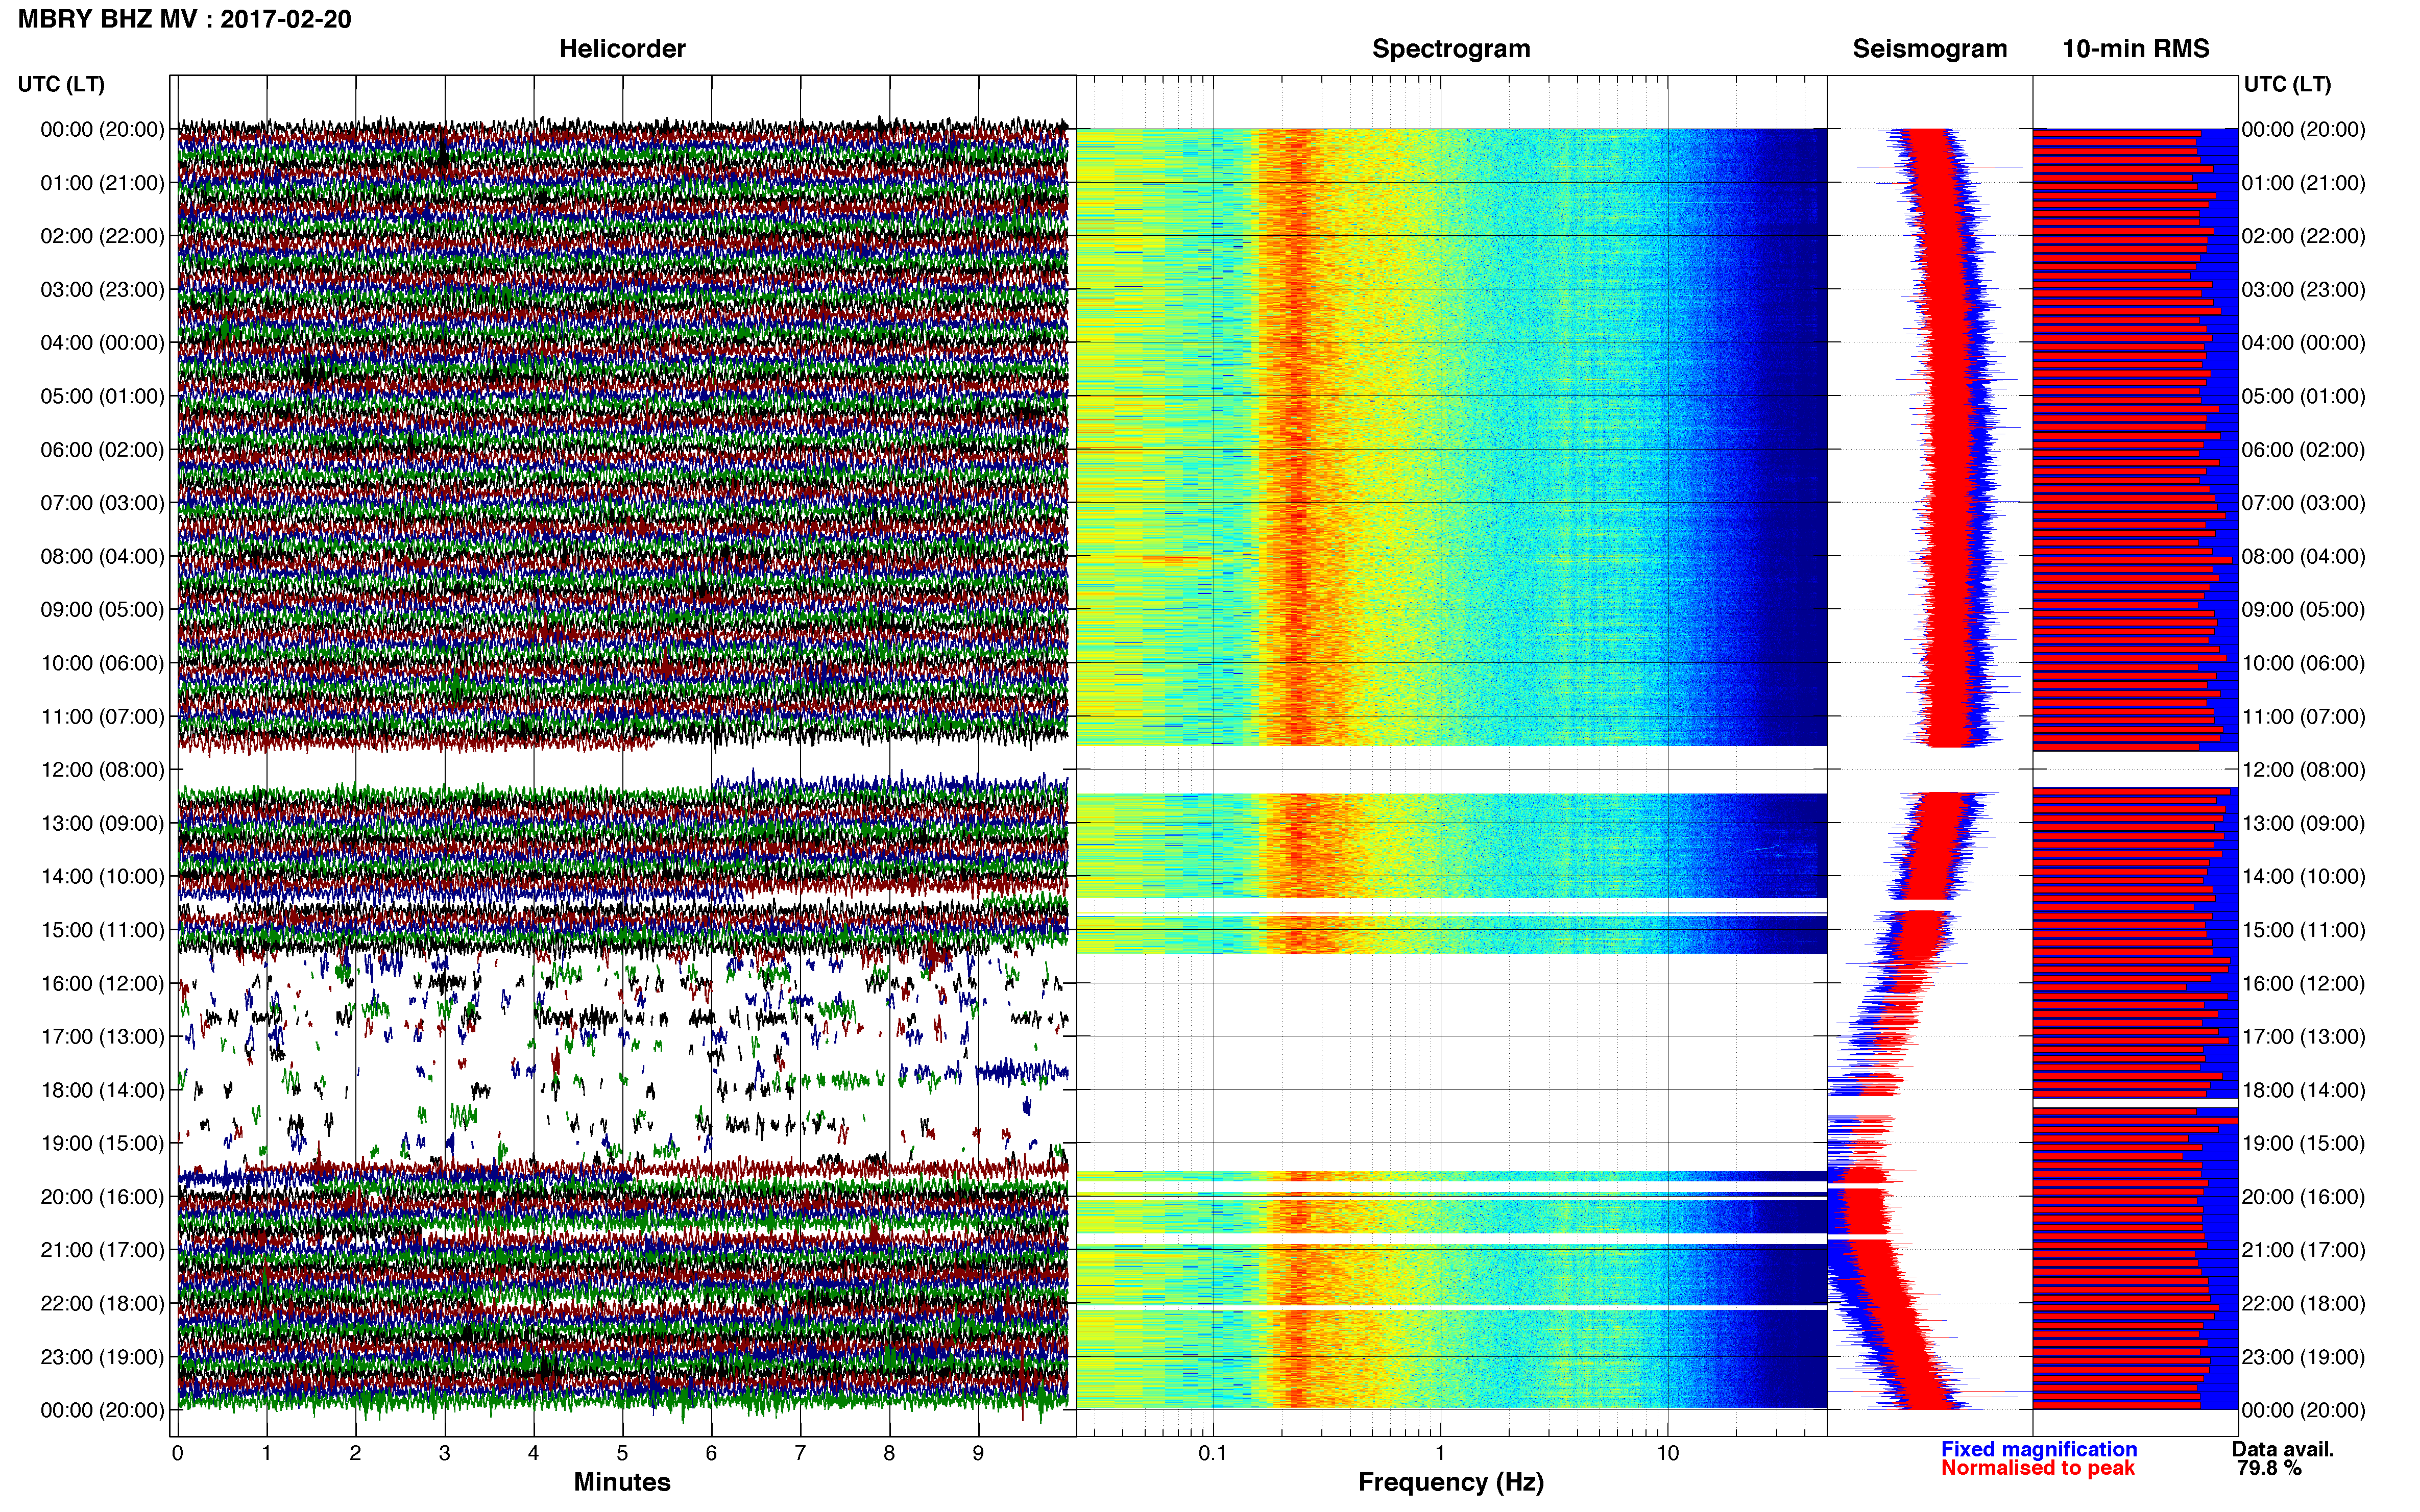The width and height of the screenshot is (2420, 1512).
Task: Click the 'Fixed magnification' legend text
Action: point(2039,1449)
